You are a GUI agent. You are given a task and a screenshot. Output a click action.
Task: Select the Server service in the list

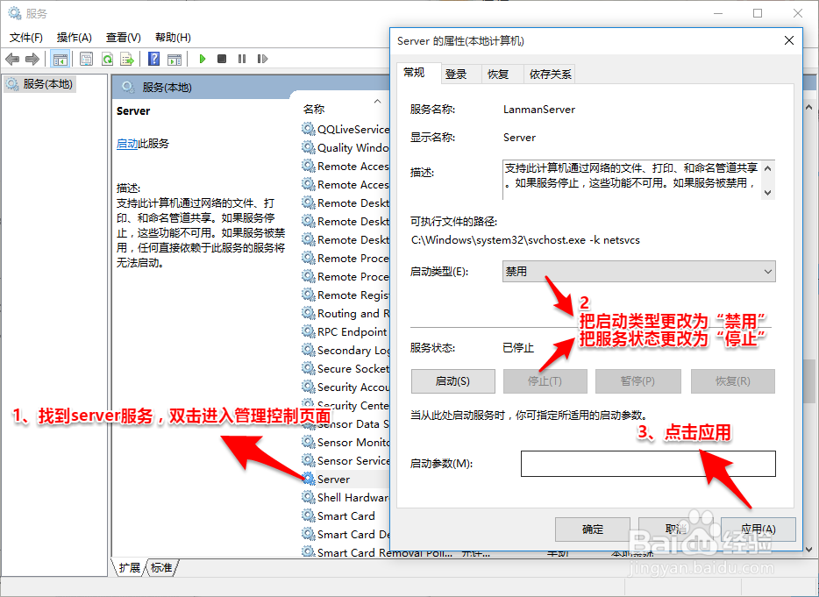[x=334, y=479]
